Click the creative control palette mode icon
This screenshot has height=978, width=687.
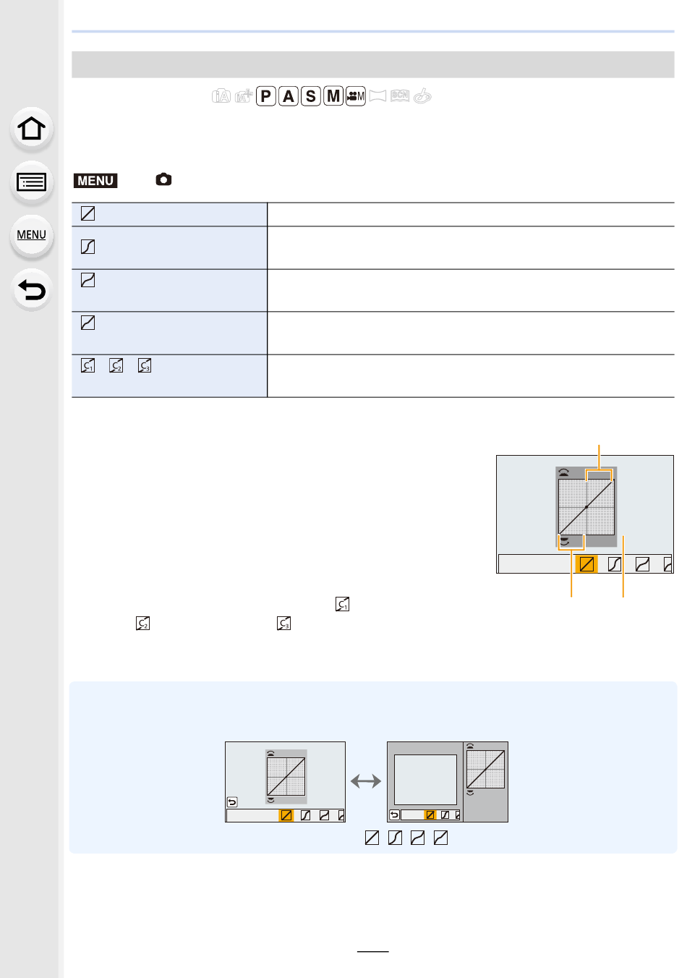pos(422,95)
